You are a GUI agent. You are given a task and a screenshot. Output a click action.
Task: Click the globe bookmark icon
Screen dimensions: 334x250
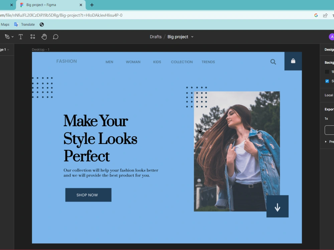42,24
